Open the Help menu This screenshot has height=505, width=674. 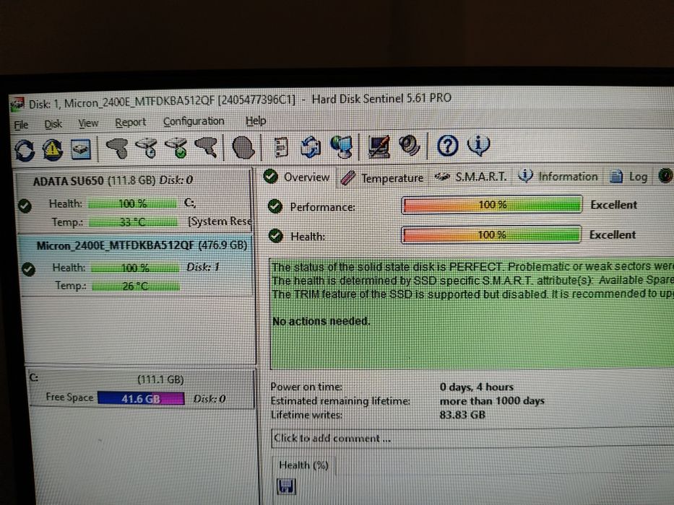click(256, 120)
